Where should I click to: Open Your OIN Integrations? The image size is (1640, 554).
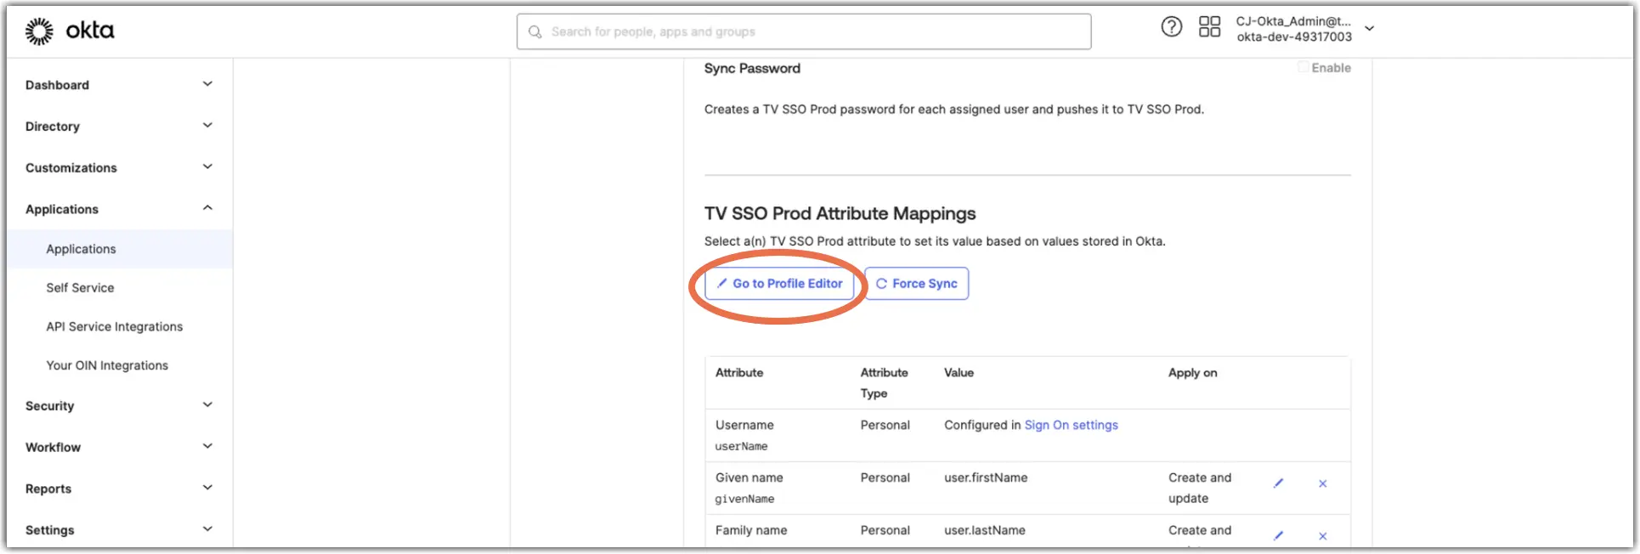[107, 365]
